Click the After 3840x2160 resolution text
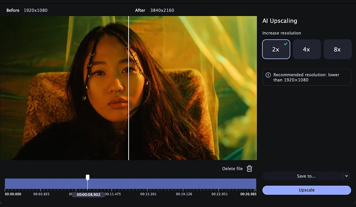The image size is (356, 207). point(154,10)
